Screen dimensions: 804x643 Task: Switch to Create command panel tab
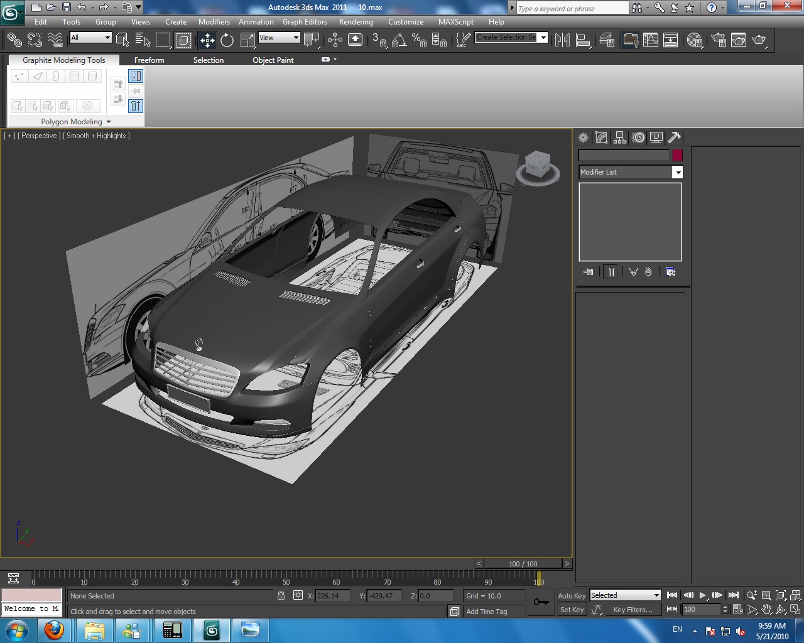[x=584, y=138]
